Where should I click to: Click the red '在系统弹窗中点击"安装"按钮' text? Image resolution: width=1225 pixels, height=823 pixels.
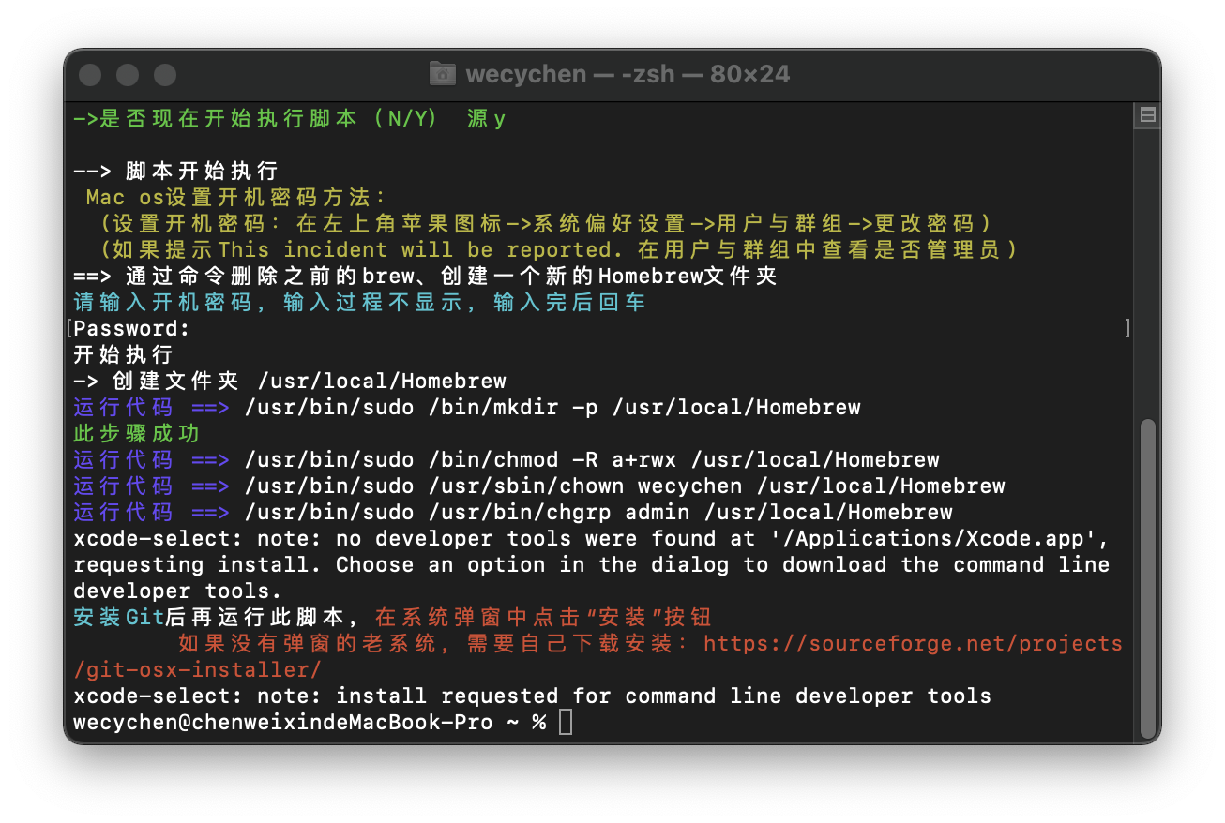(544, 618)
